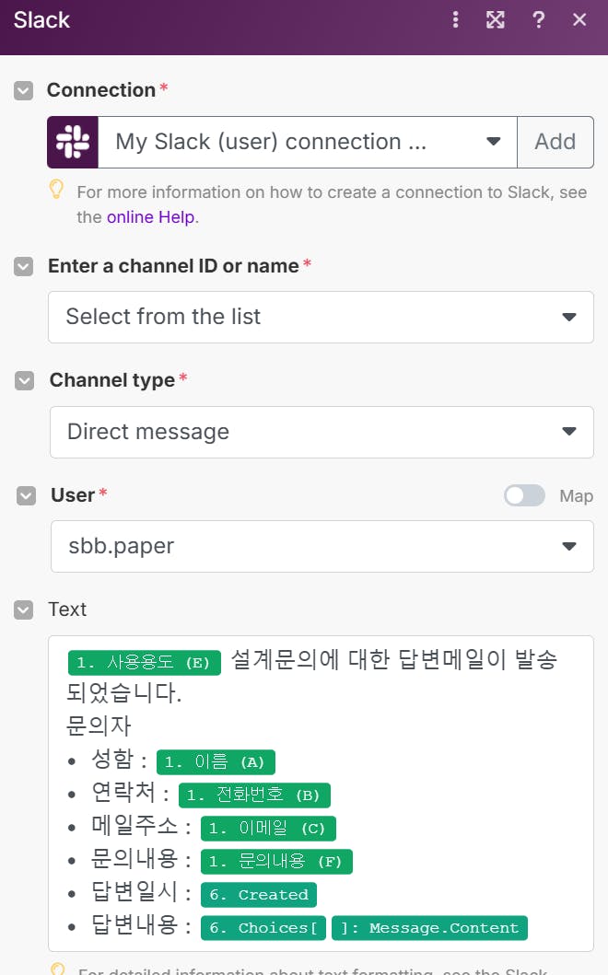
Task: Close the Slack module panel
Action: 579,20
